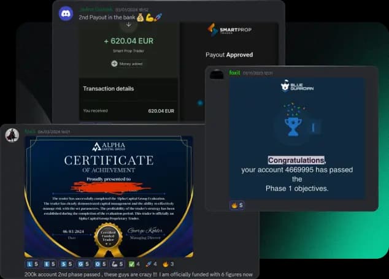Click the certificate date 06/03/2024

click(73, 231)
